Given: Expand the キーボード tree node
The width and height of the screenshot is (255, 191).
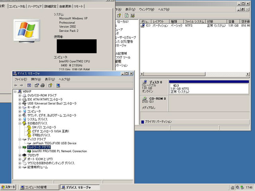Looking at the screenshot, I should 20,107.
